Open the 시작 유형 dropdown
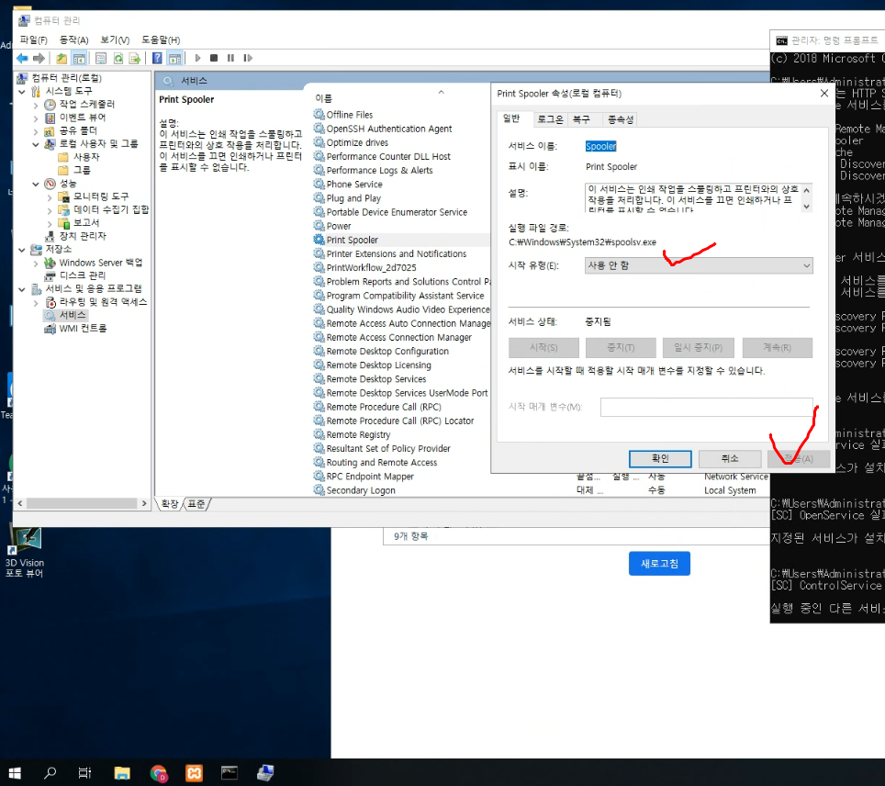The height and width of the screenshot is (786, 885). coord(699,265)
